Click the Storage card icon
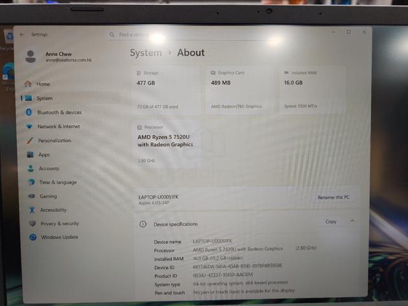Viewport: 408px width, 306px height. [139, 73]
